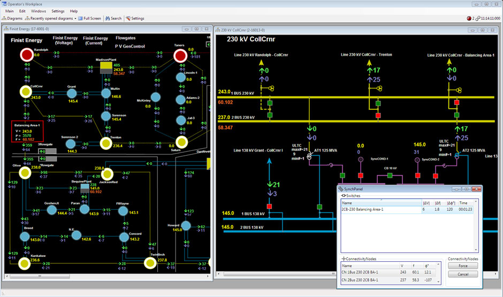Select the Saturn yellow substation node
The image size is (503, 297).
click(x=181, y=142)
